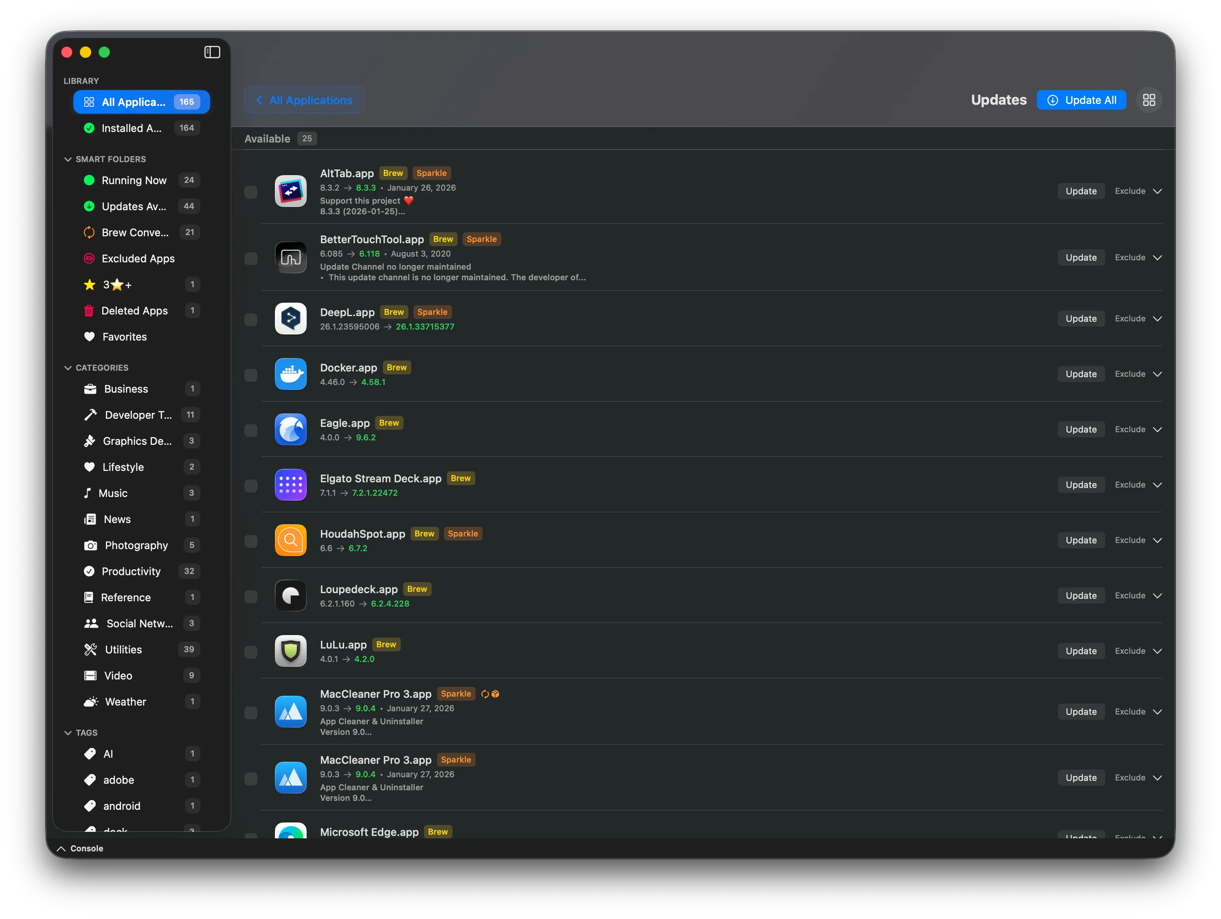Select the Docker.app checkbox
This screenshot has height=919, width=1221.
pos(250,375)
